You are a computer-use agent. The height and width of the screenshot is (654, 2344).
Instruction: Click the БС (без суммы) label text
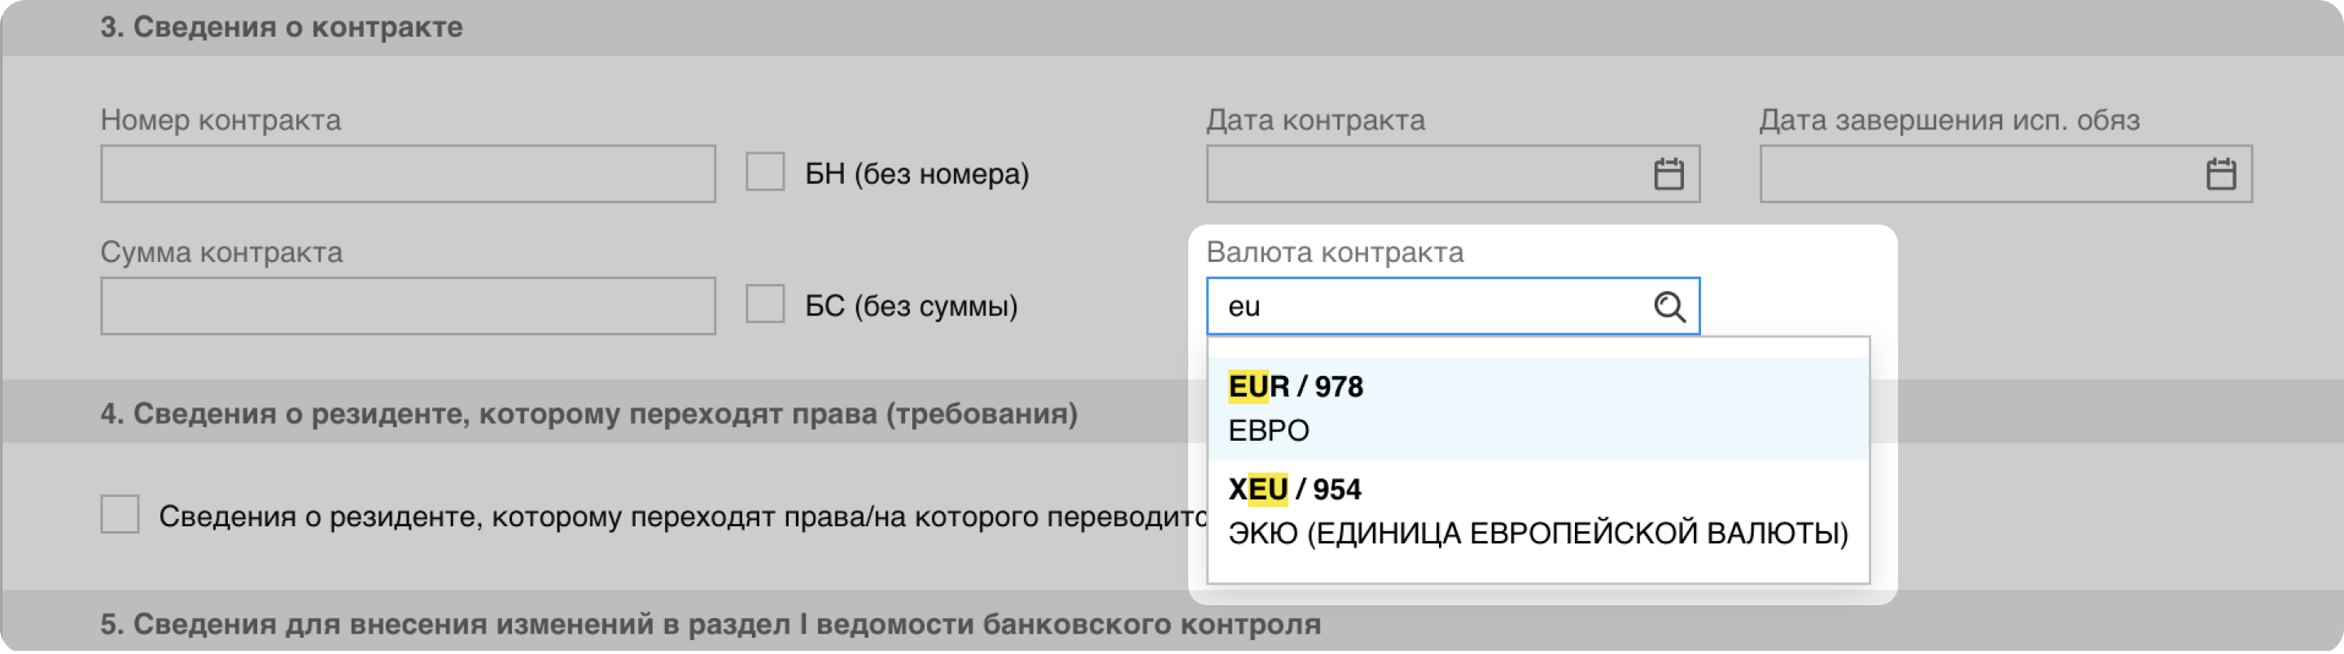point(911,306)
